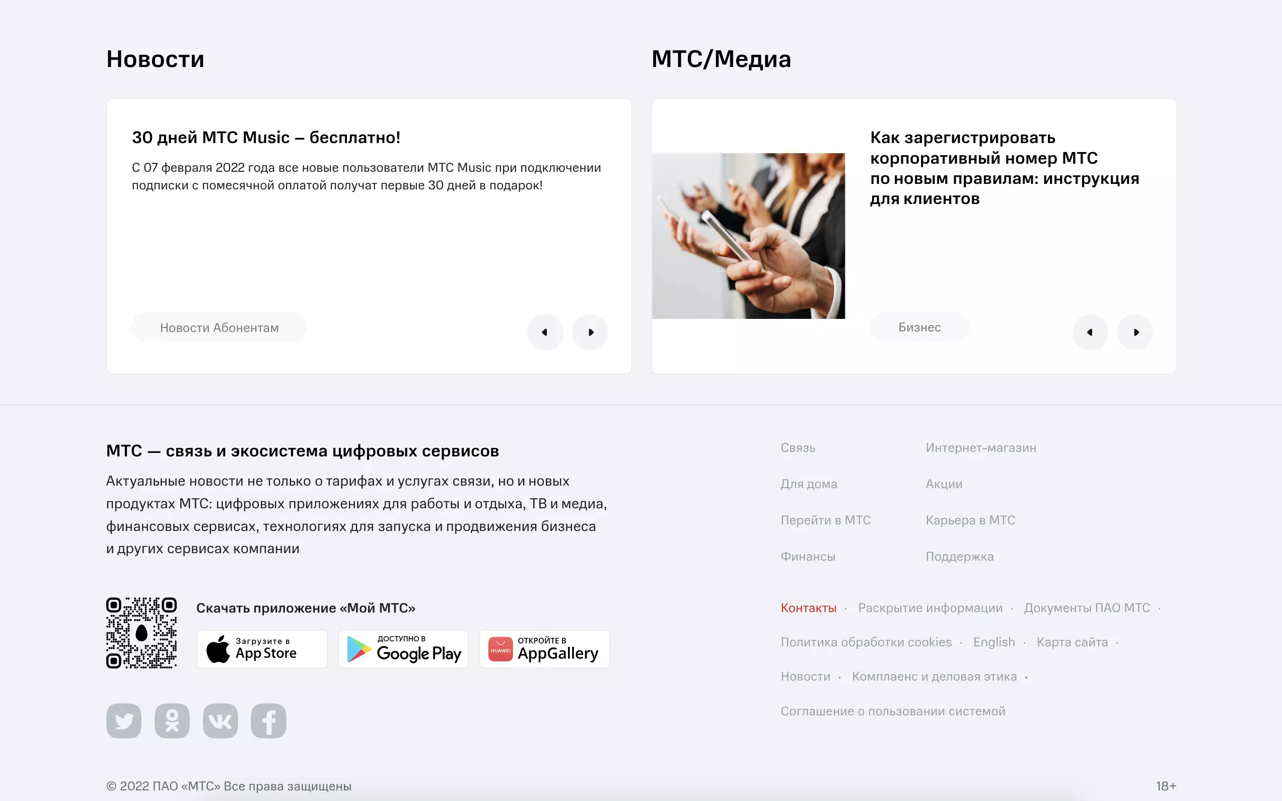This screenshot has width=1282, height=801.
Task: Click Политика обработки cookies link
Action: point(867,643)
